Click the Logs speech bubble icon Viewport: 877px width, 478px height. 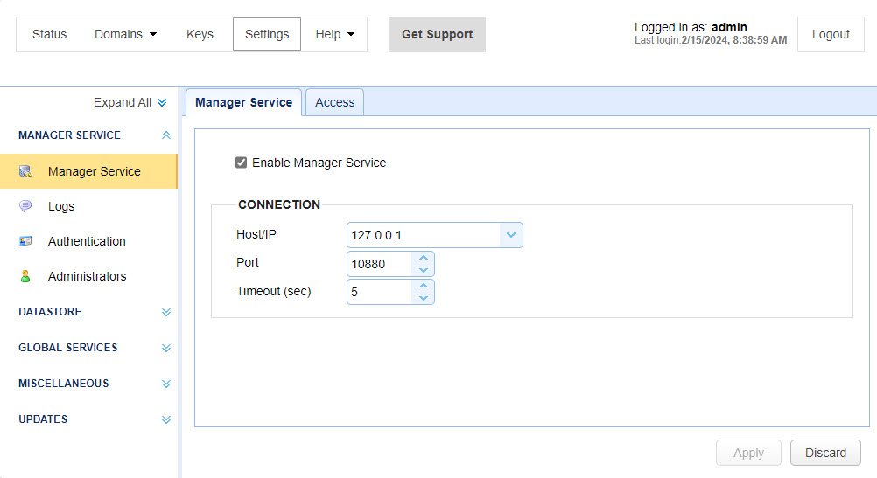pos(25,206)
